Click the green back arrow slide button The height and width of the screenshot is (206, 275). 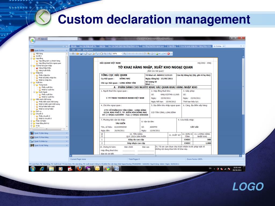[43, 17]
